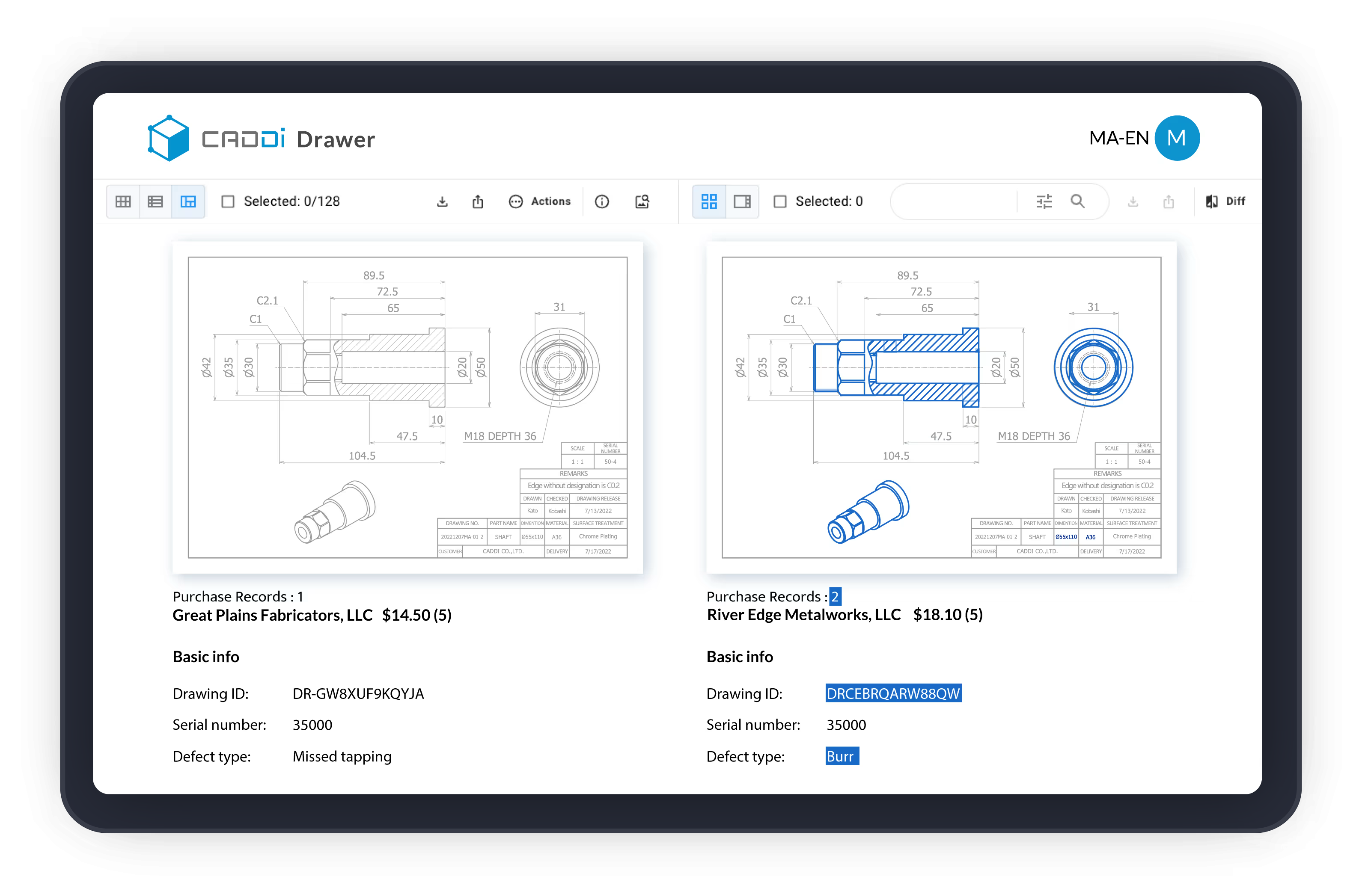Select the left panel detail layout view
Screen dimensions: 1362x894
point(188,201)
